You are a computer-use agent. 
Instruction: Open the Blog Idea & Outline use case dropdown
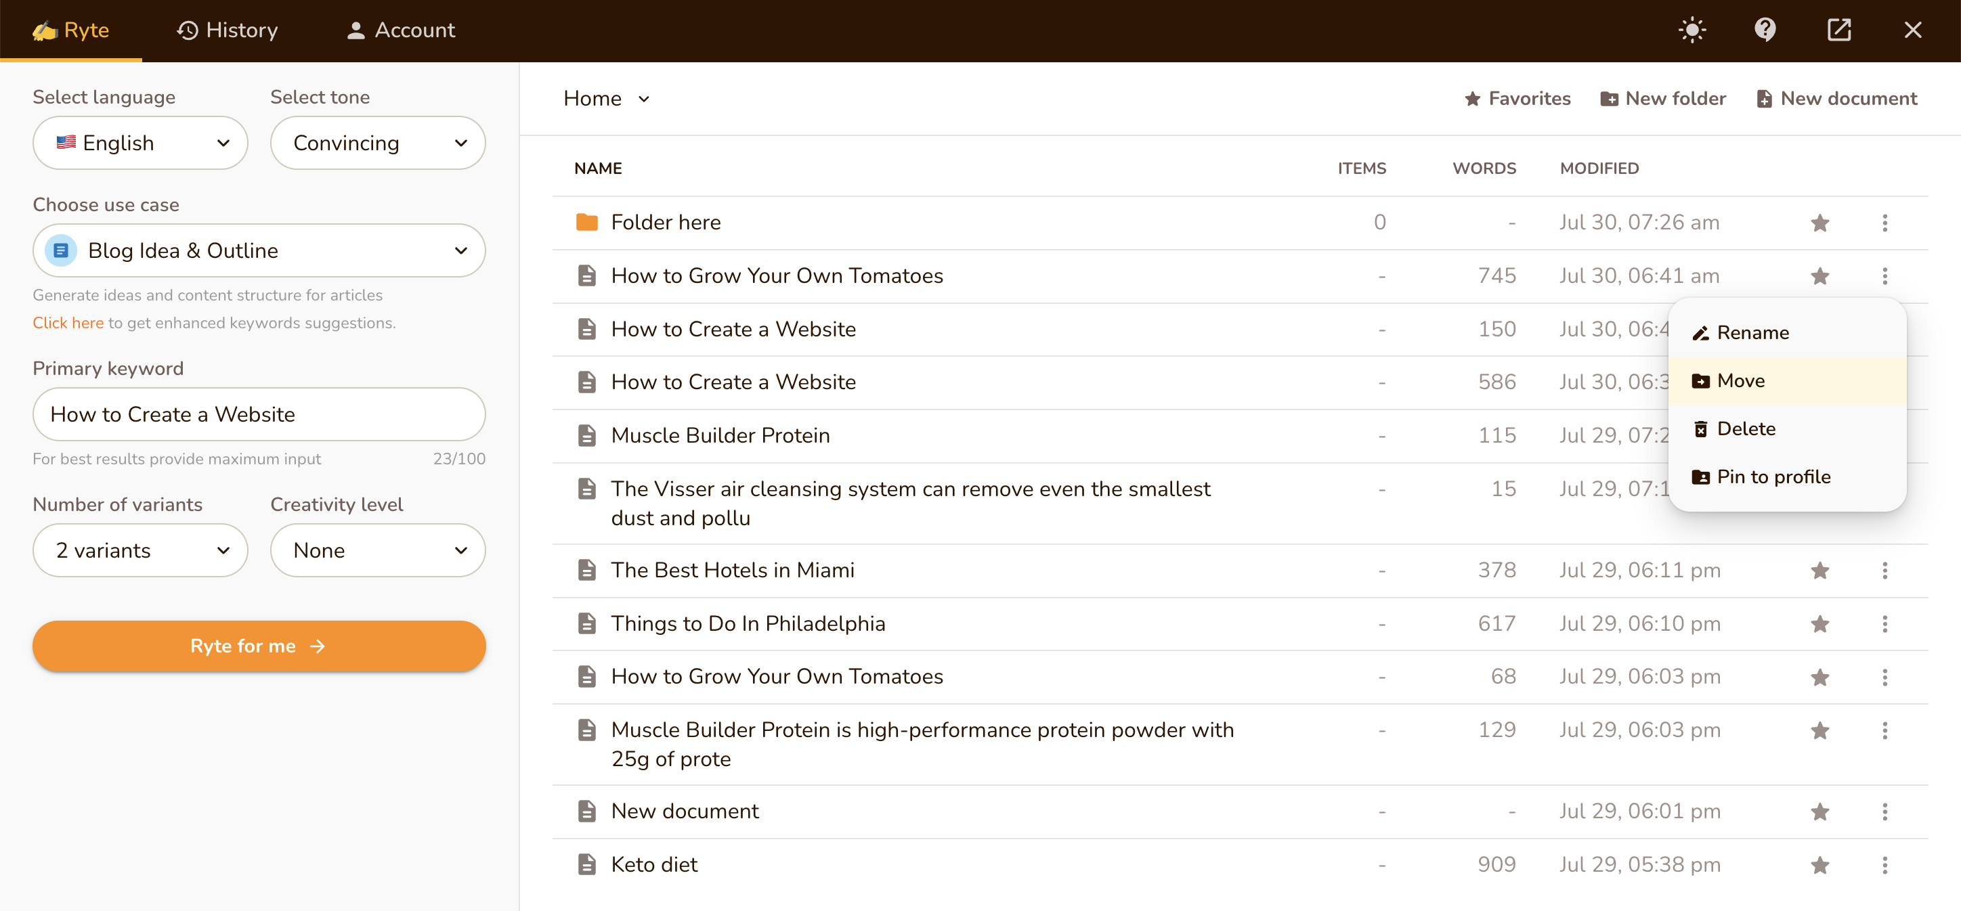259,250
